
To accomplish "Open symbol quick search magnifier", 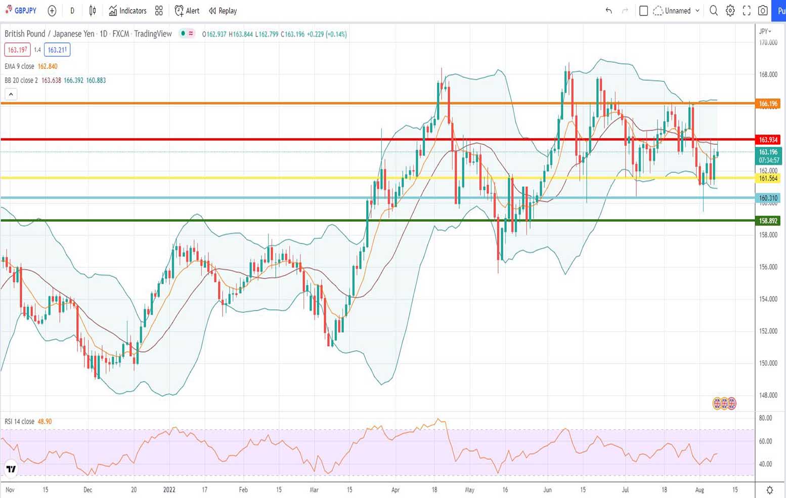I will (x=713, y=11).
